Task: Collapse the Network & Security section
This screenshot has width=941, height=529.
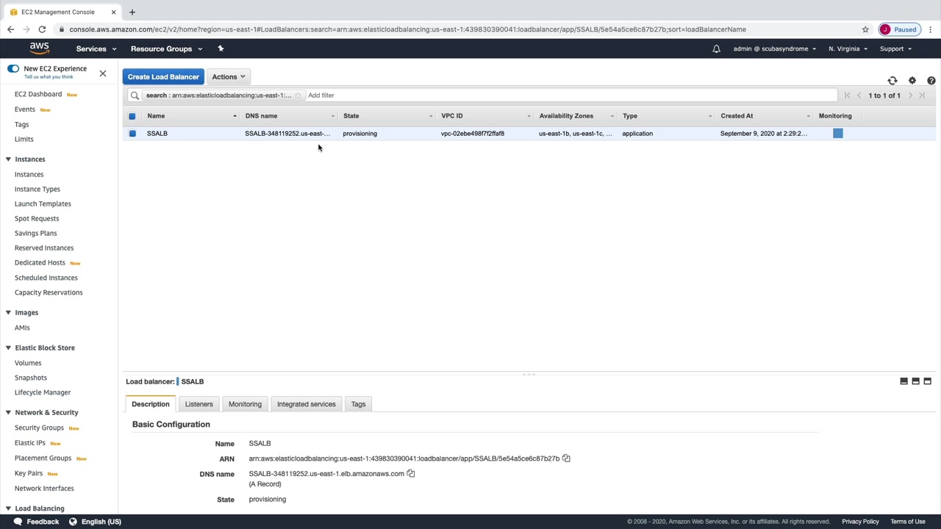Action: click(x=8, y=413)
